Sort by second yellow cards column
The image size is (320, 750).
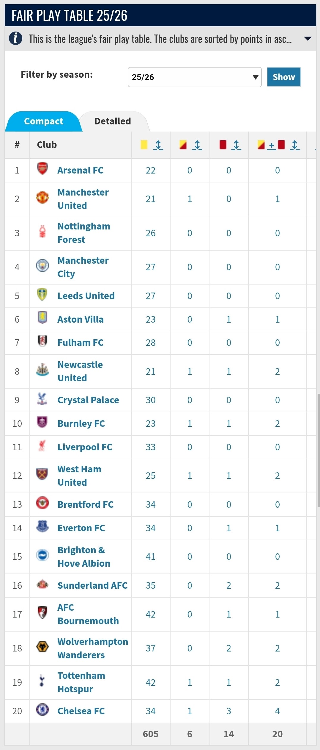point(197,145)
